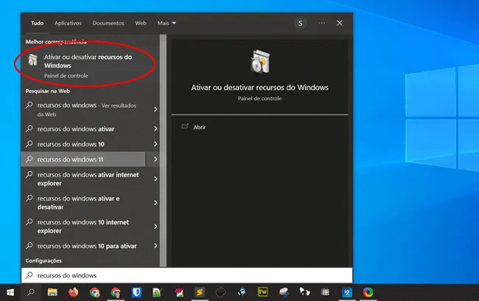Select suggestion 'recursos do windows ativar'
The width and height of the screenshot is (479, 301).
click(83, 129)
